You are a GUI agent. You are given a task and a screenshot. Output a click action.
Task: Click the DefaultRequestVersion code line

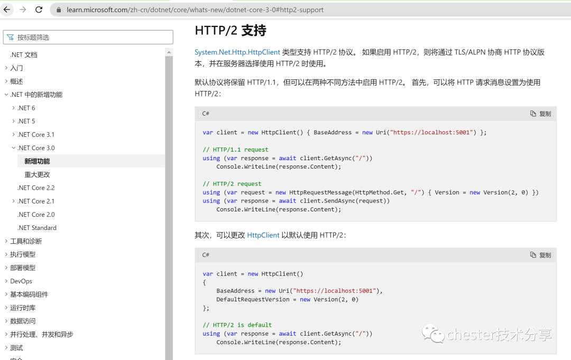point(287,300)
